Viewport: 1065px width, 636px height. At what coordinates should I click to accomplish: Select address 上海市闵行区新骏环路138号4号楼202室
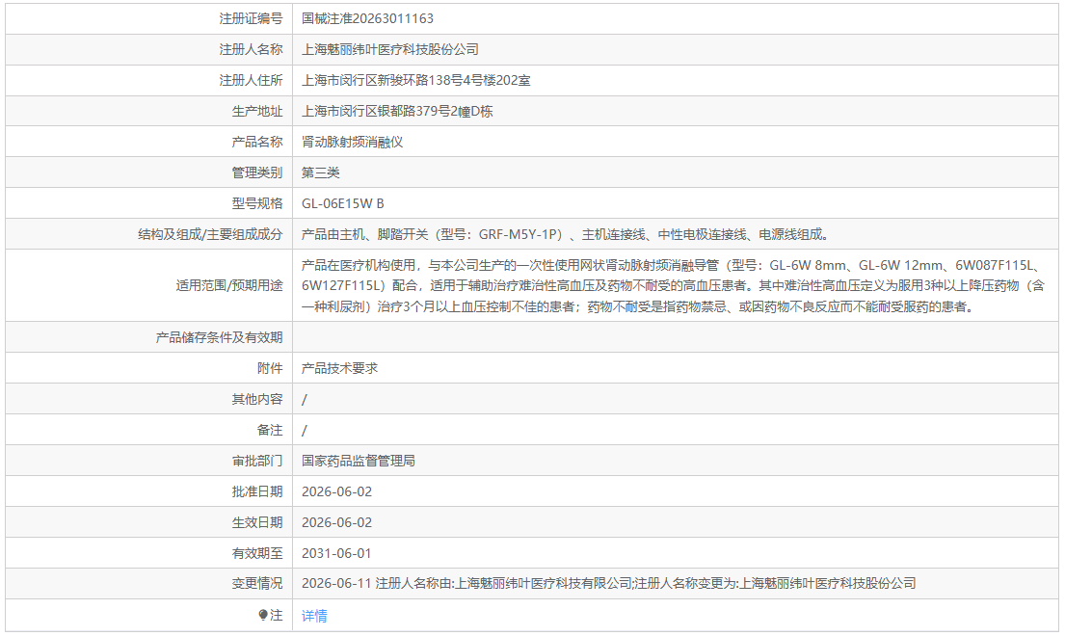click(415, 80)
